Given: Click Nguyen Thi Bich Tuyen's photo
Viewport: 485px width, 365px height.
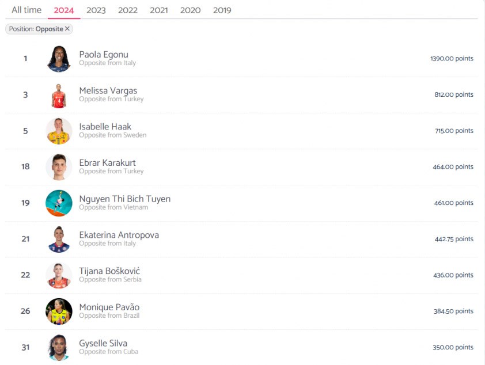Looking at the screenshot, I should pyautogui.click(x=59, y=203).
